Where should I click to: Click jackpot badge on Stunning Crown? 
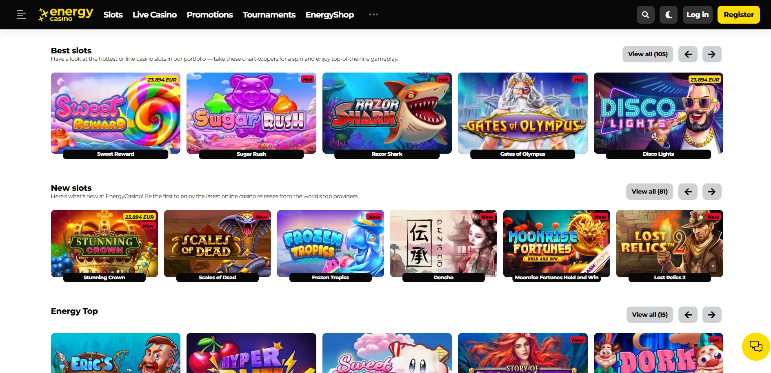140,217
